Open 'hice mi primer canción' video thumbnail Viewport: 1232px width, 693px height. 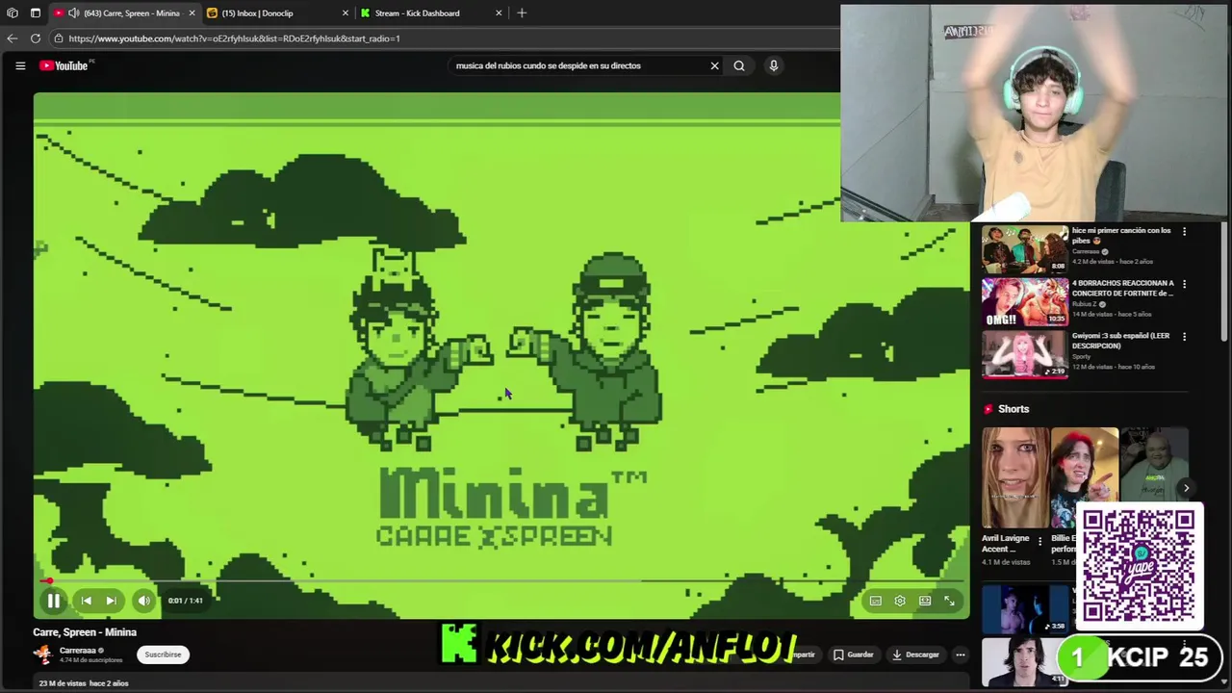click(1024, 248)
